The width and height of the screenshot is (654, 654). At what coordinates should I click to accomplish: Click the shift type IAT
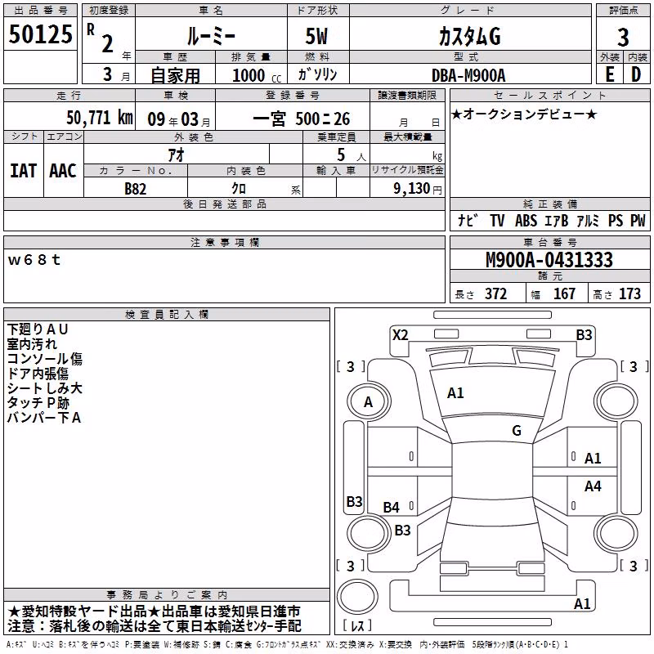point(24,171)
